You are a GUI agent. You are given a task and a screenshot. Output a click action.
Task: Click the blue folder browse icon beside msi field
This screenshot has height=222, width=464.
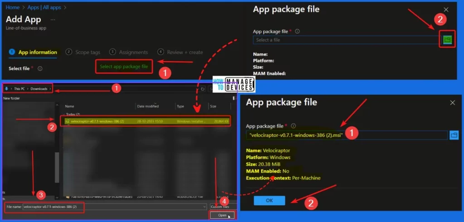[454, 135]
